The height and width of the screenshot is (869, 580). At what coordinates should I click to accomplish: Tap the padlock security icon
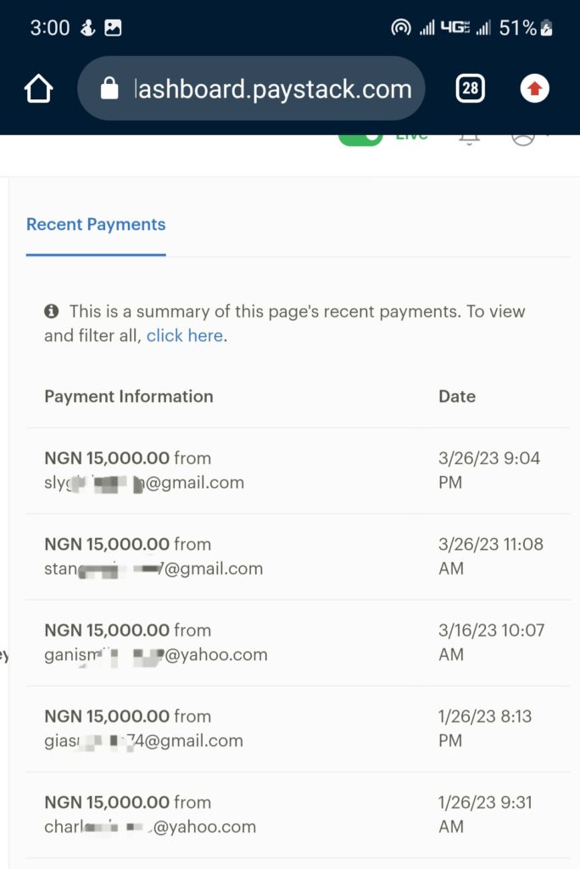coord(109,88)
